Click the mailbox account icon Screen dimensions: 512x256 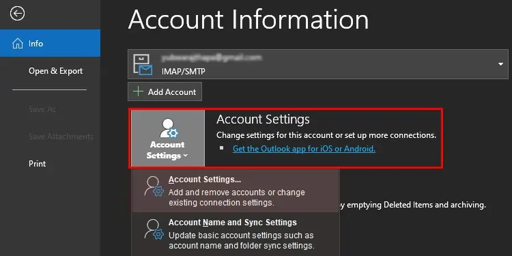(x=143, y=64)
